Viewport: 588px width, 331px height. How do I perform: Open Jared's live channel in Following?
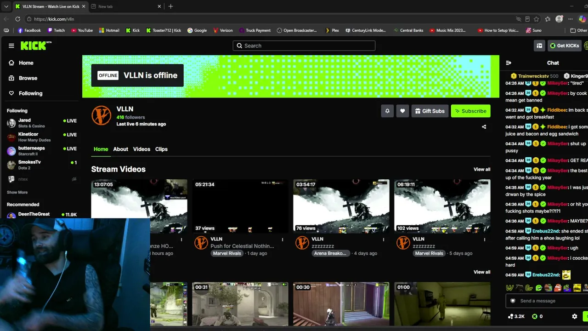coord(41,123)
